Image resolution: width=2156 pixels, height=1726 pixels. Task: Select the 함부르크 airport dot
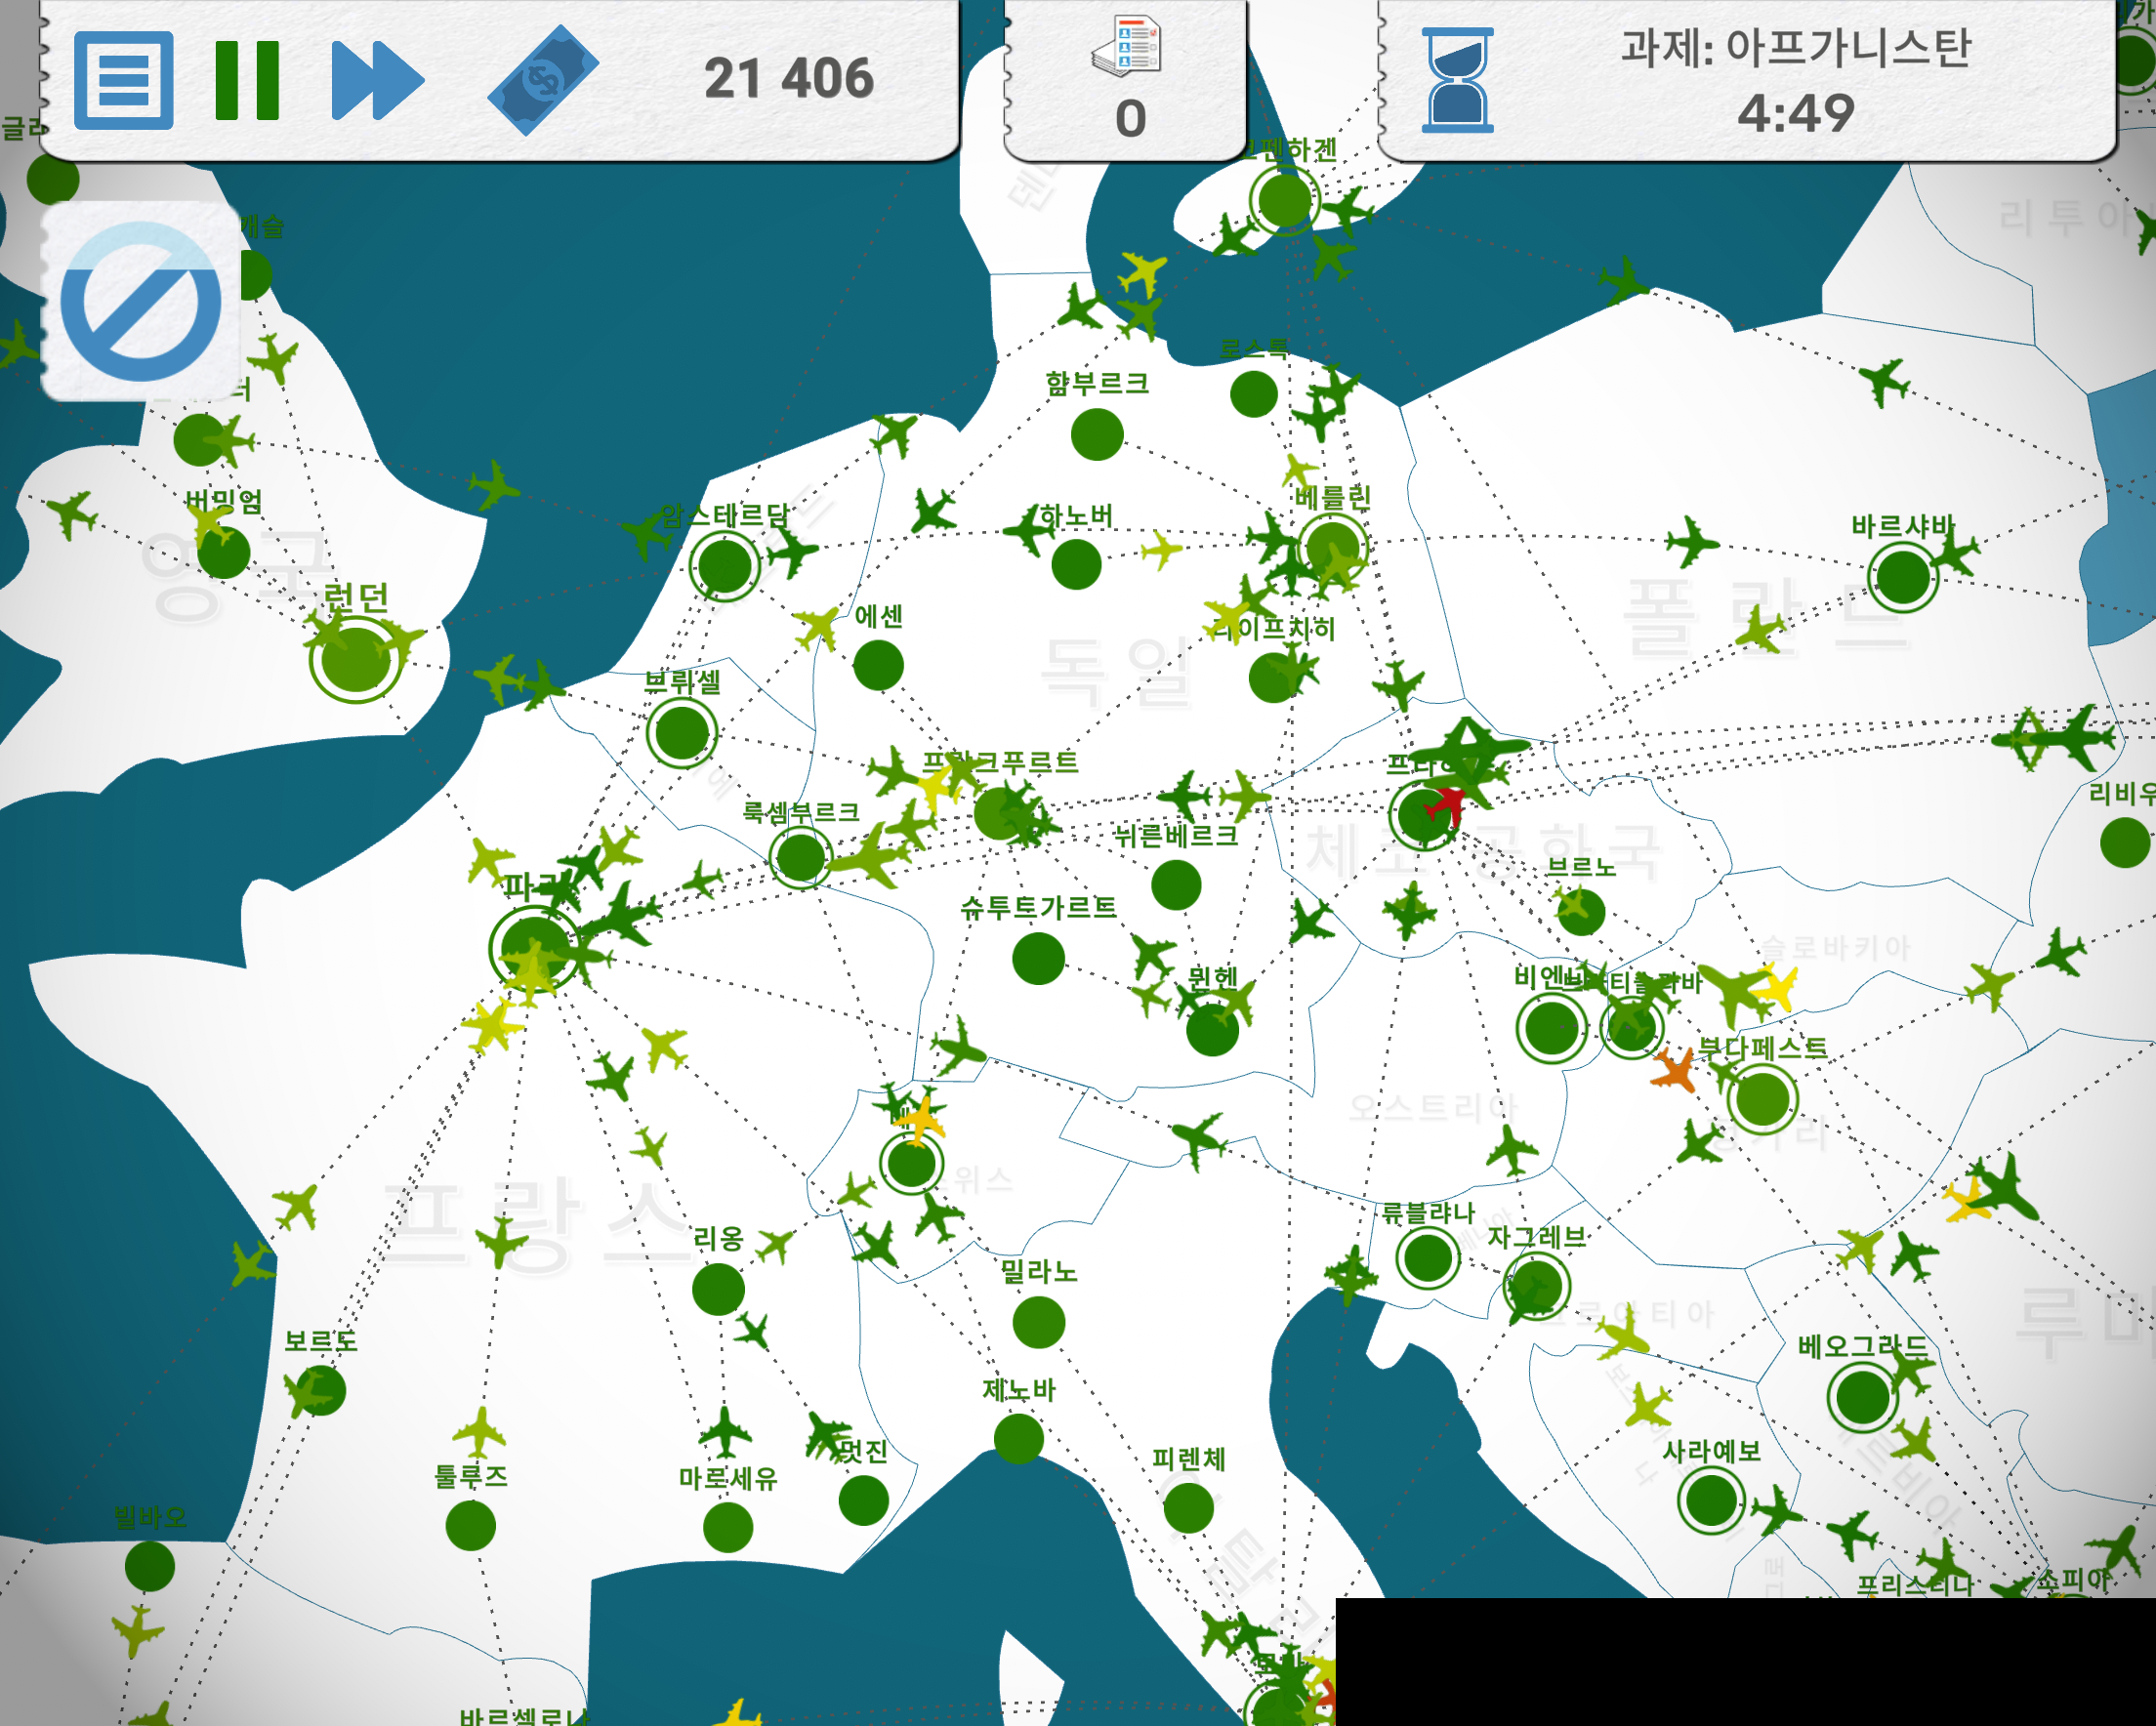point(1097,435)
